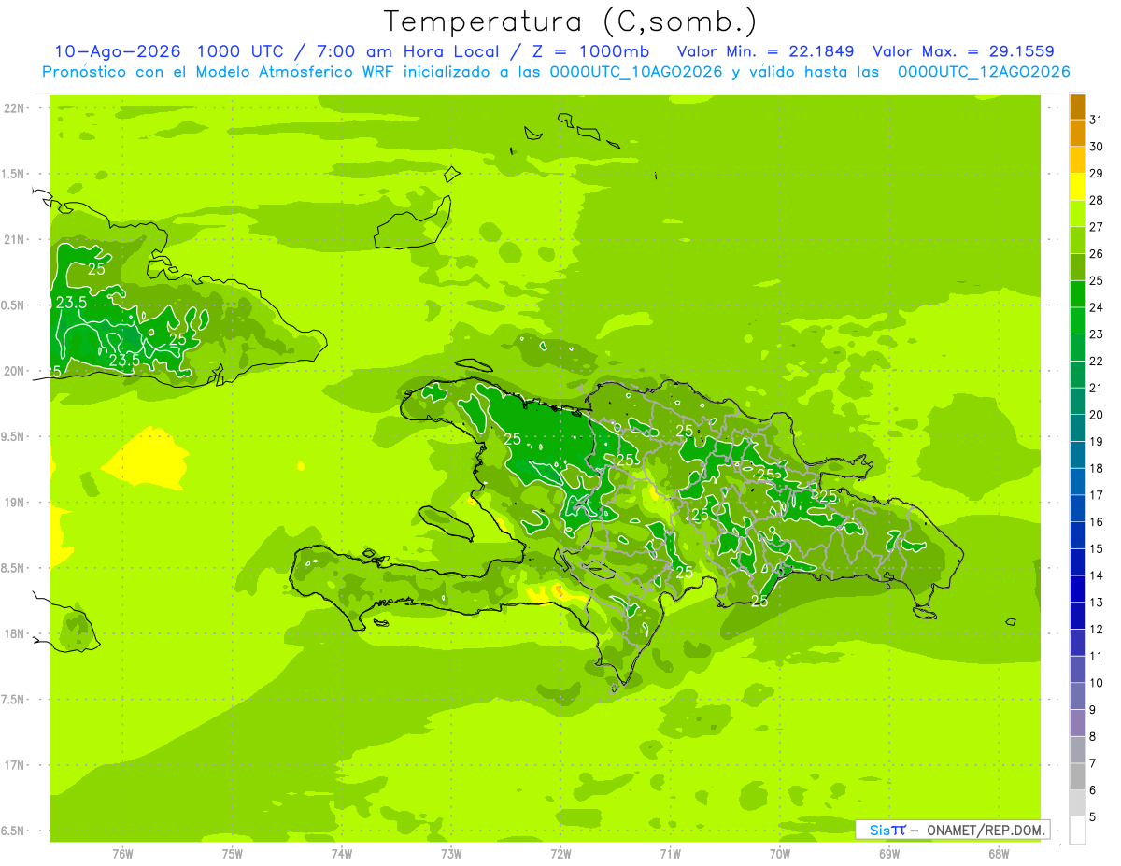1121x866 pixels.
Task: Click the "Valor Max. = 29.1559" value
Action: [964, 51]
